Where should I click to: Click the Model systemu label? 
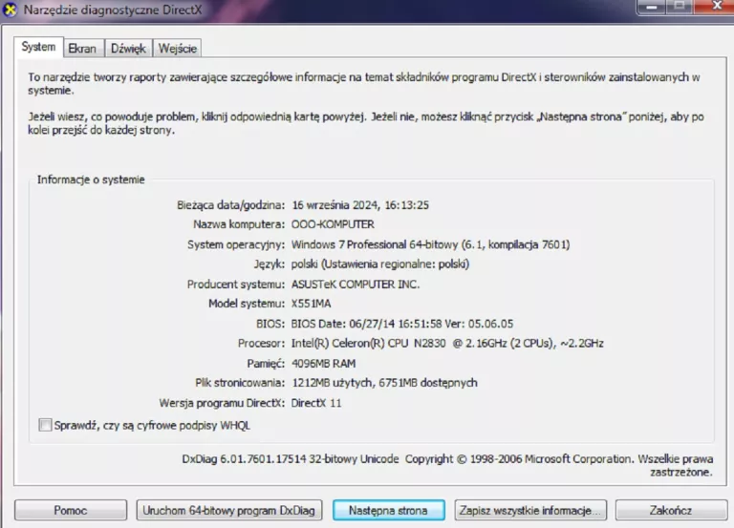click(x=247, y=304)
